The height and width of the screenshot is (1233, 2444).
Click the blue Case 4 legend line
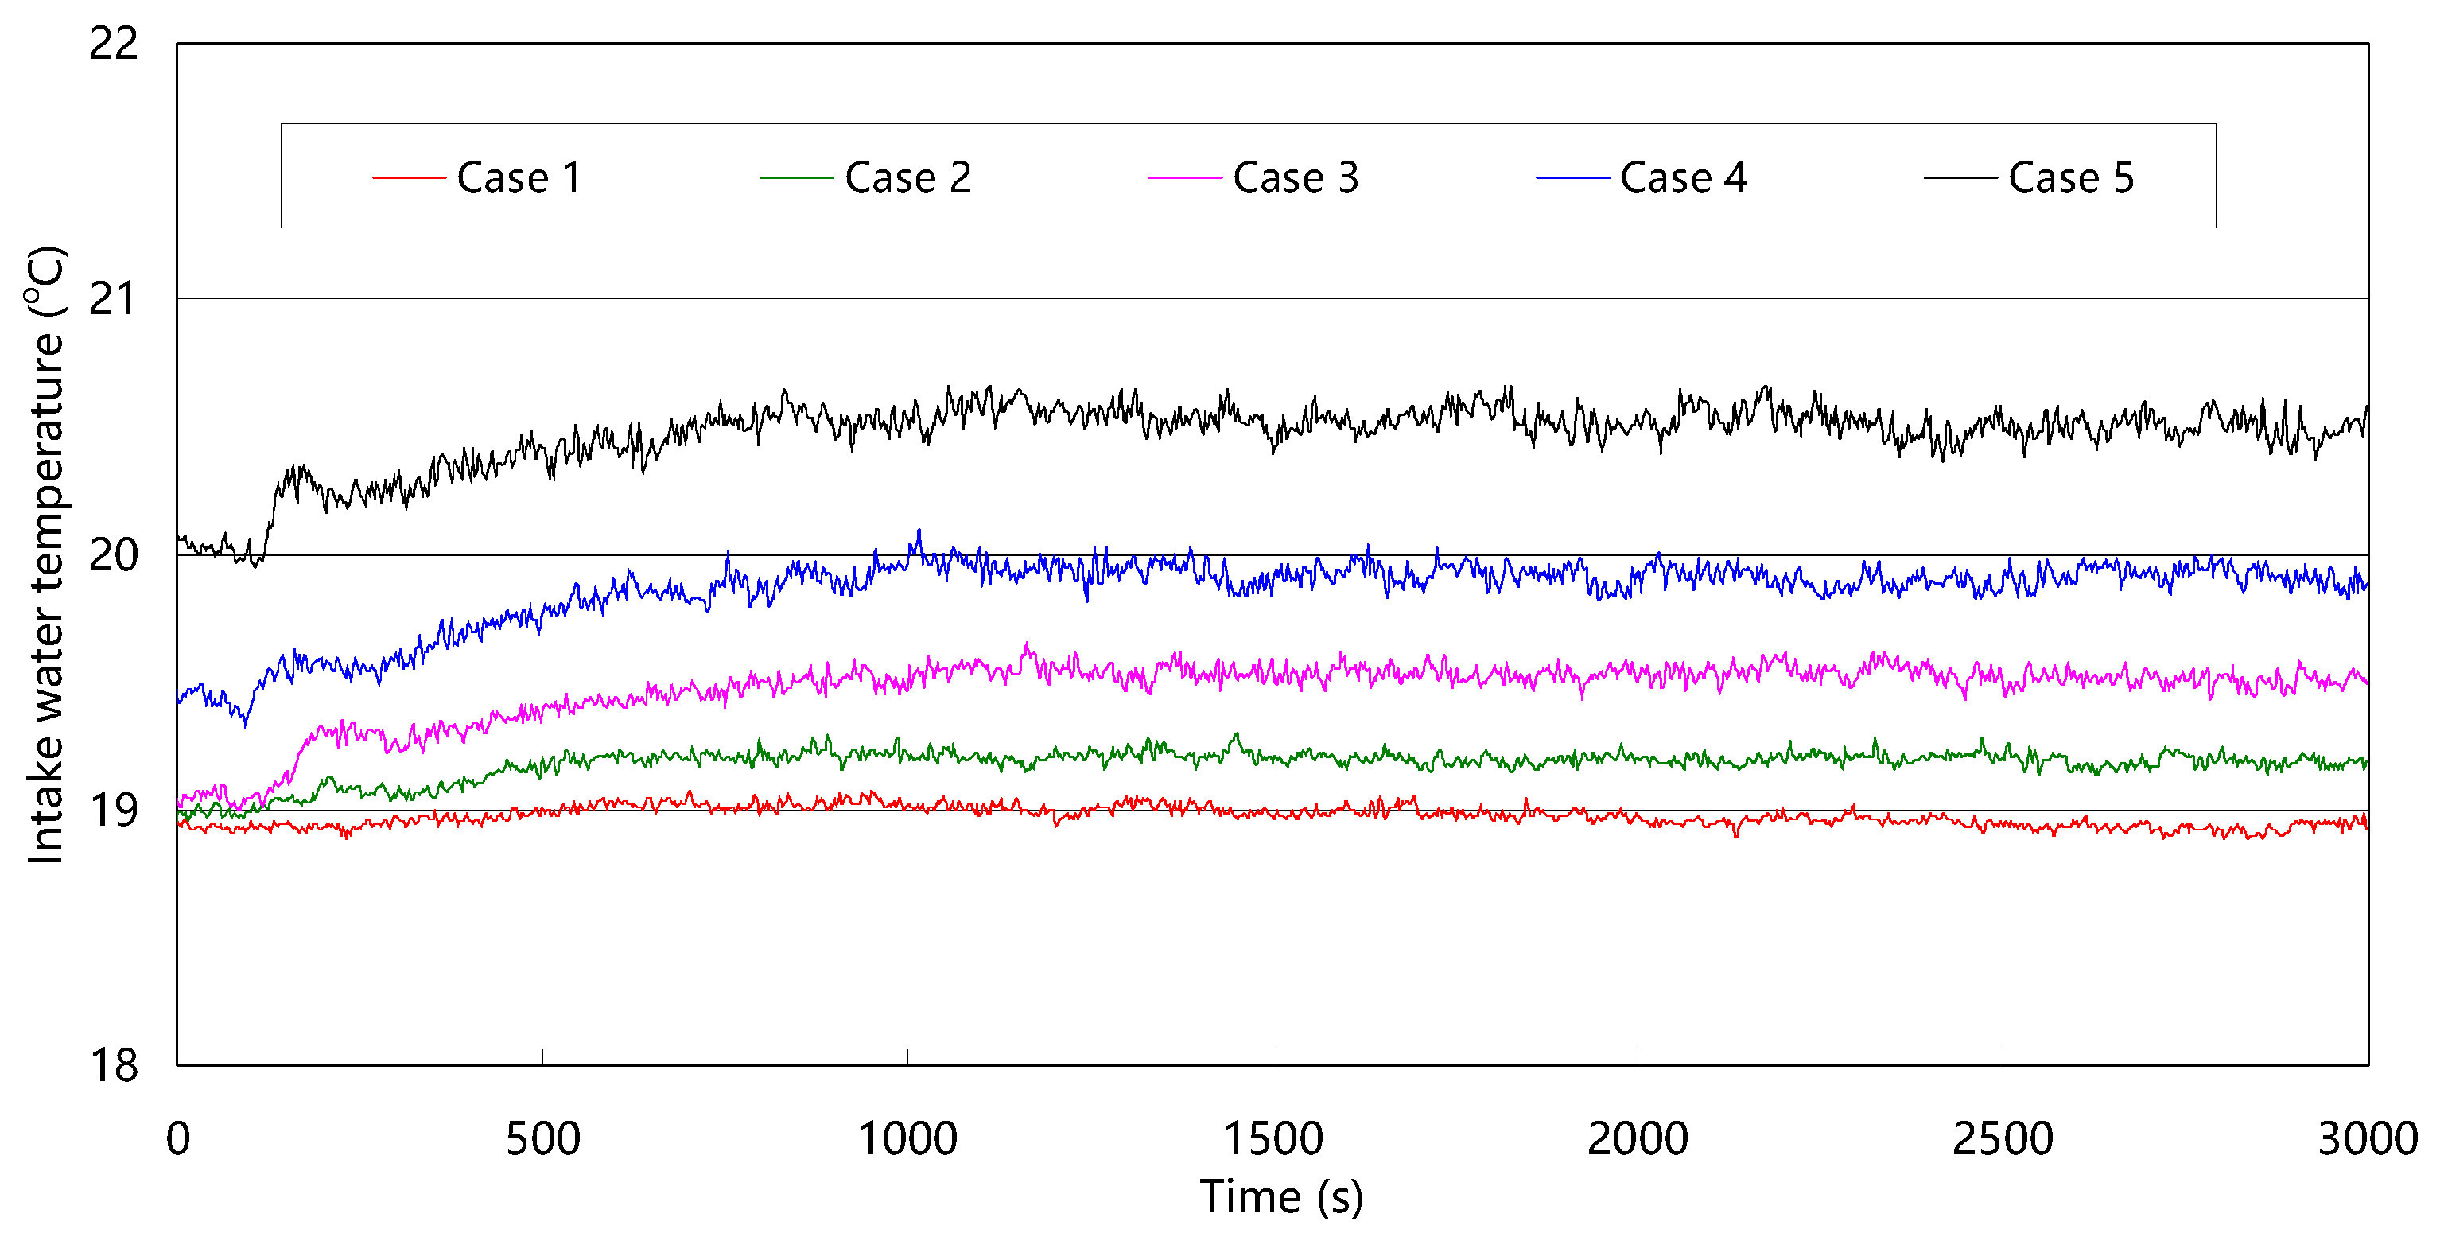[x=1572, y=177]
